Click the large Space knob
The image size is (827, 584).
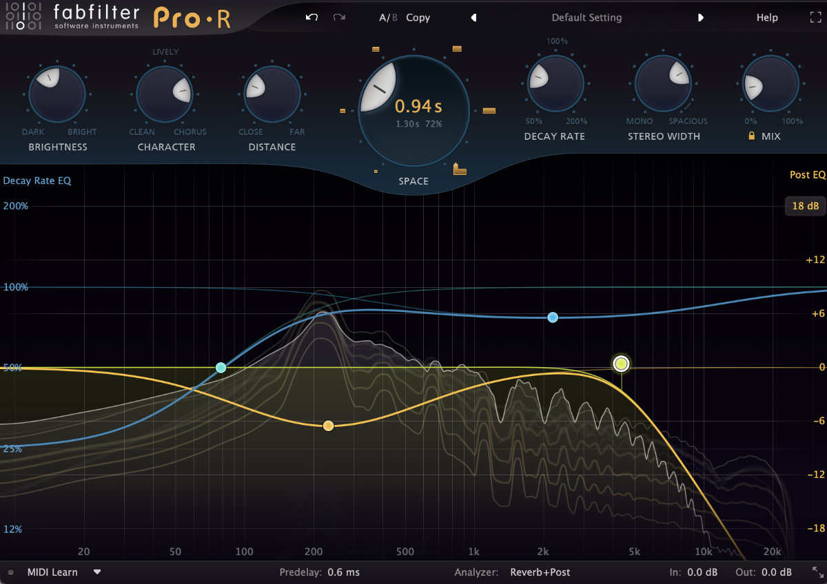(413, 112)
